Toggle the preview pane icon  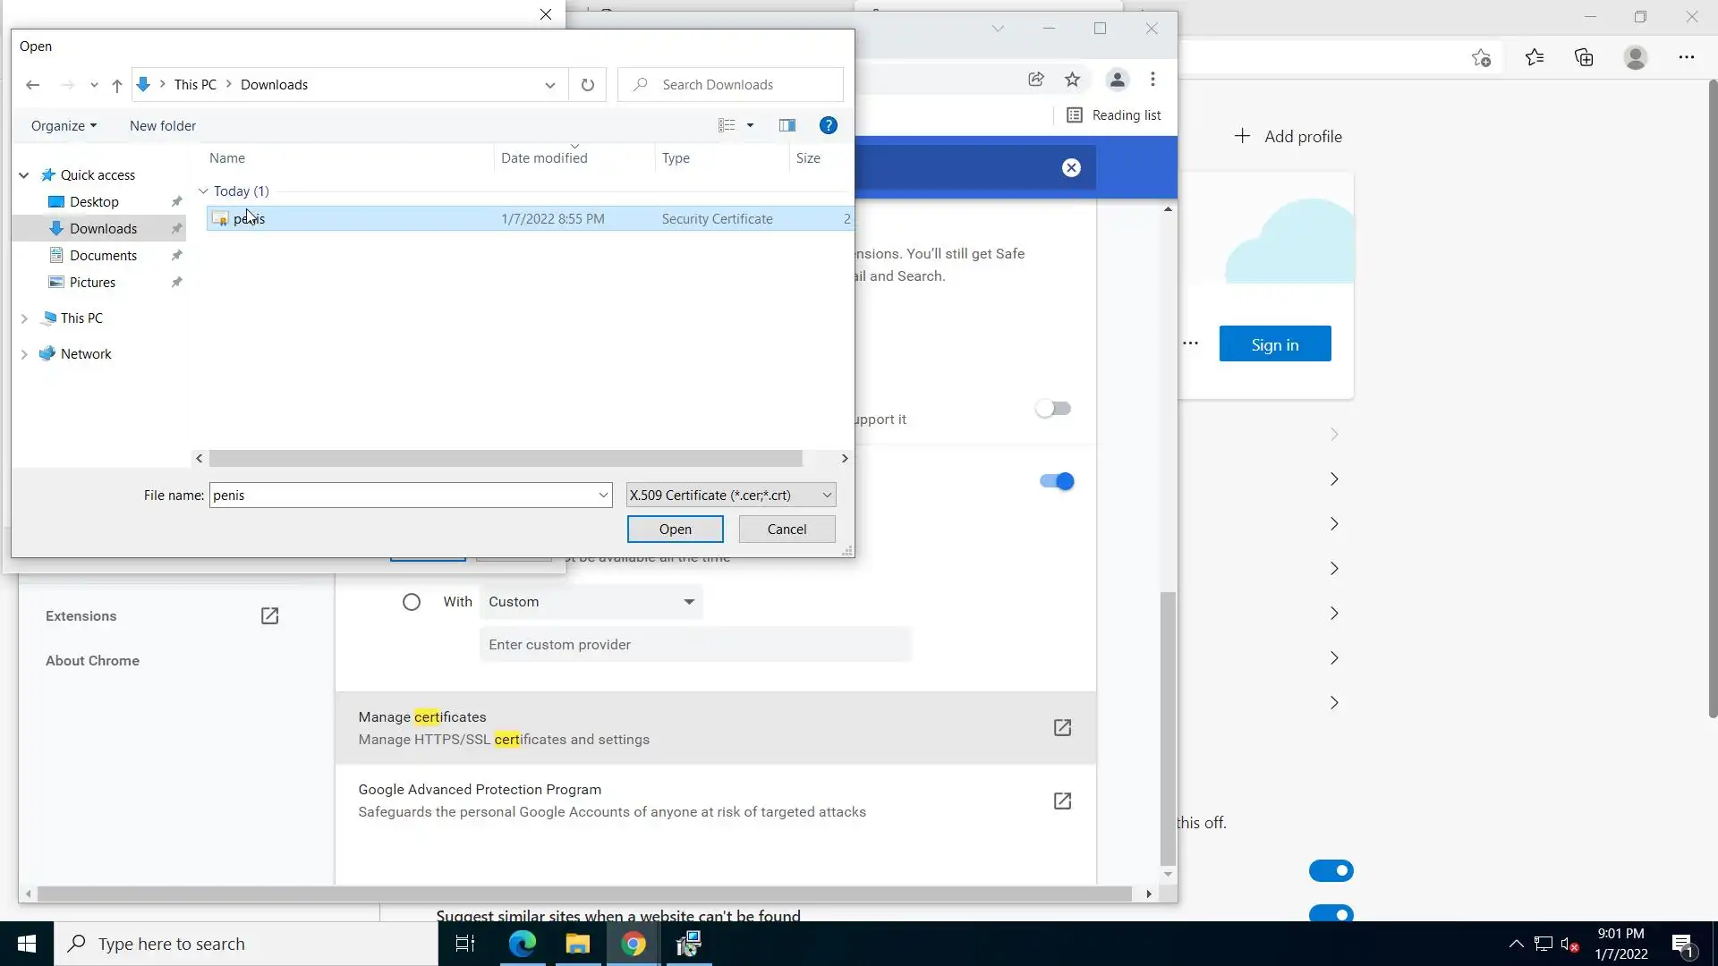pyautogui.click(x=787, y=125)
